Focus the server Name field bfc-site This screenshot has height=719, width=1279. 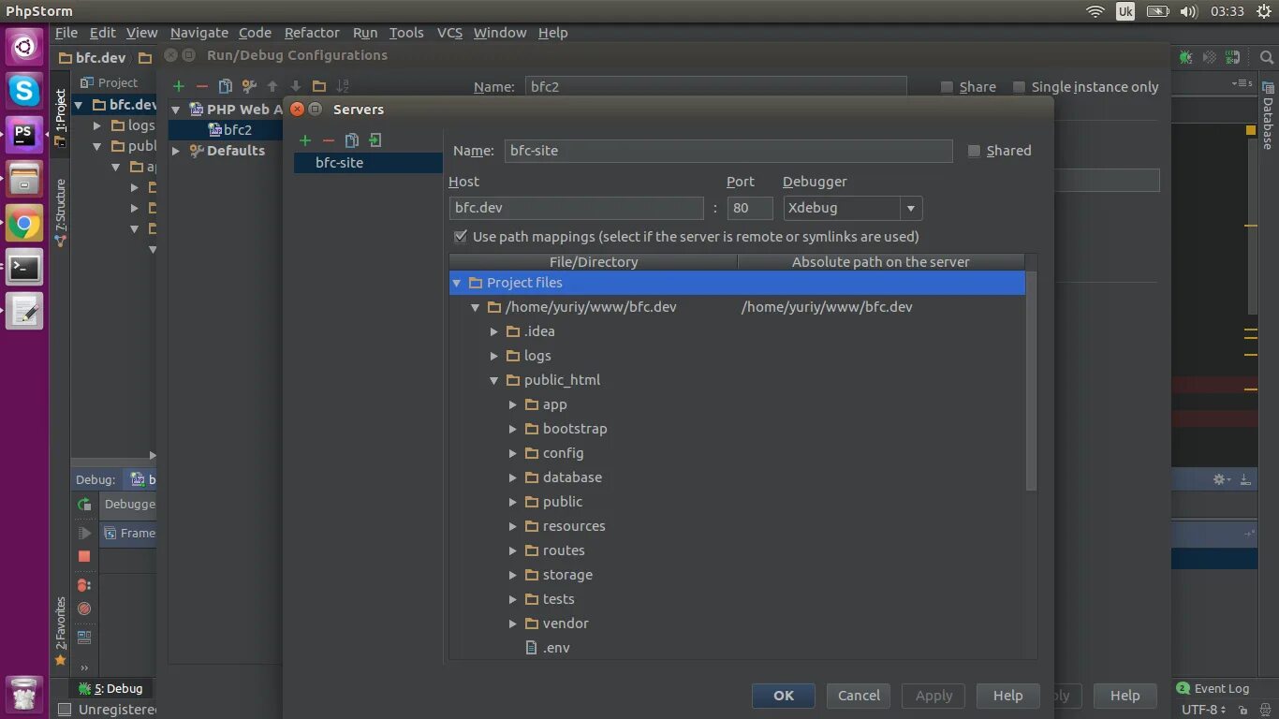(728, 151)
